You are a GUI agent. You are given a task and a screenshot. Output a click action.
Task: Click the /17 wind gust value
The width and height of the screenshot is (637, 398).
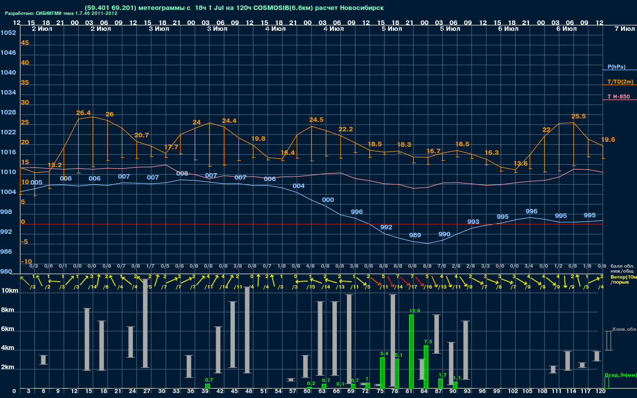413,287
